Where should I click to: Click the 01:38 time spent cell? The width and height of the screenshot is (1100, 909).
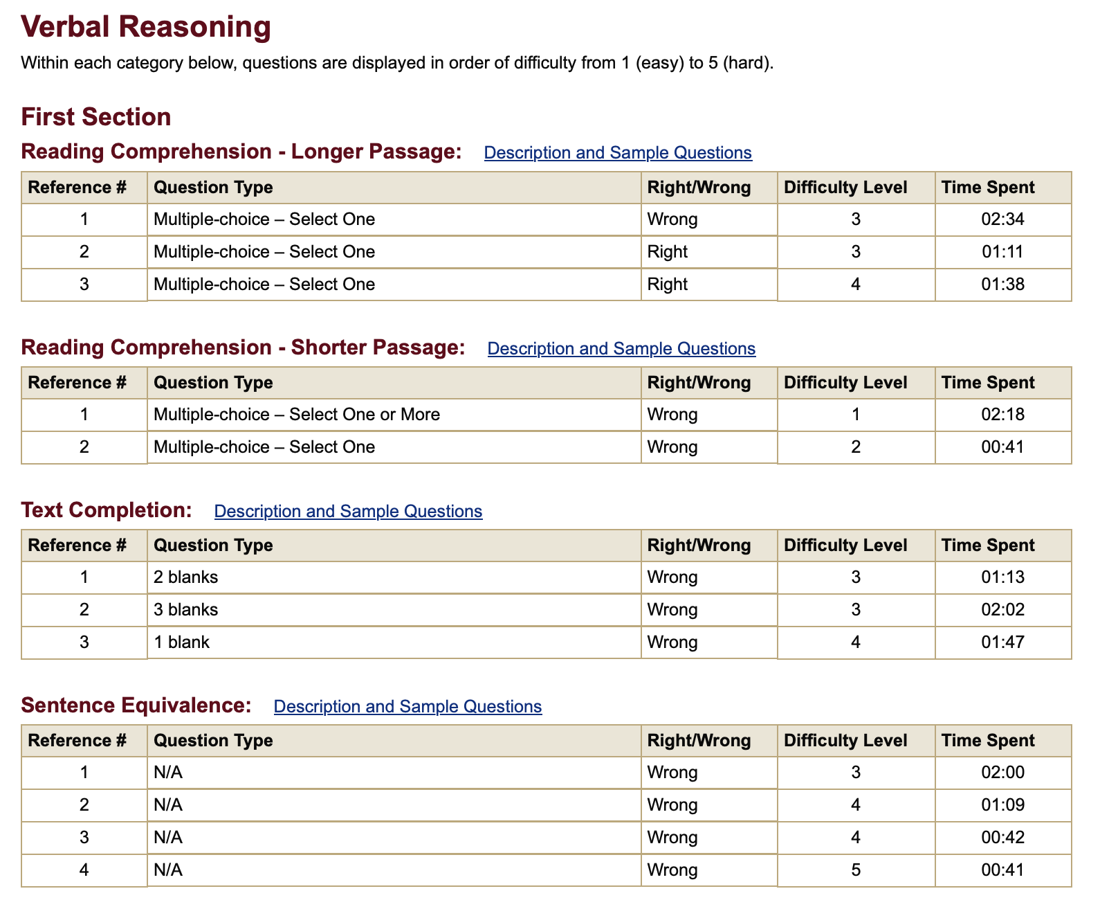(x=1002, y=285)
